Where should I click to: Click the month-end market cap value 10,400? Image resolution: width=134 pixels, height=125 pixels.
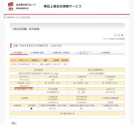pos(110,80)
